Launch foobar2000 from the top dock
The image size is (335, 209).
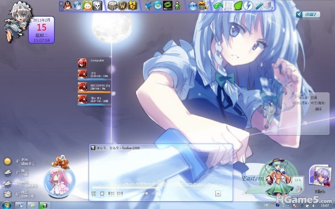pos(98,5)
